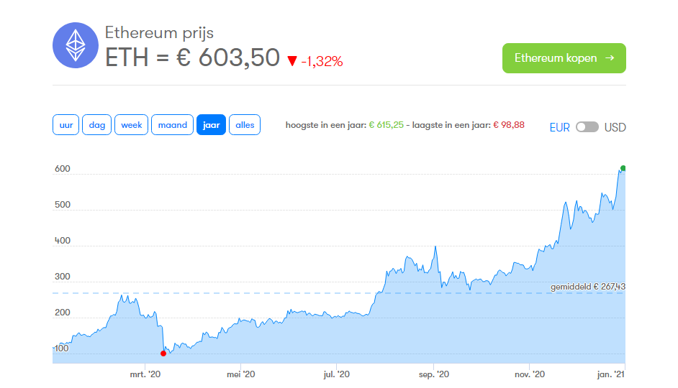This screenshot has height=388, width=678.
Task: Switch chart to uur range
Action: point(65,125)
